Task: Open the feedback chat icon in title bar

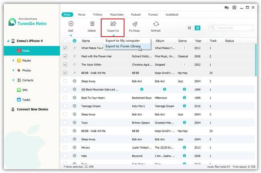Action: (226, 8)
